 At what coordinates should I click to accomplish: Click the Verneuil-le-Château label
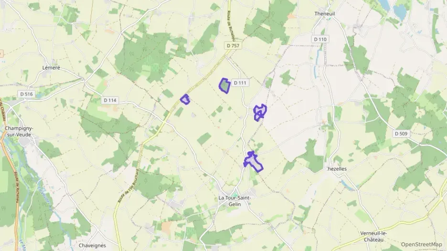pyautogui.click(x=373, y=237)
